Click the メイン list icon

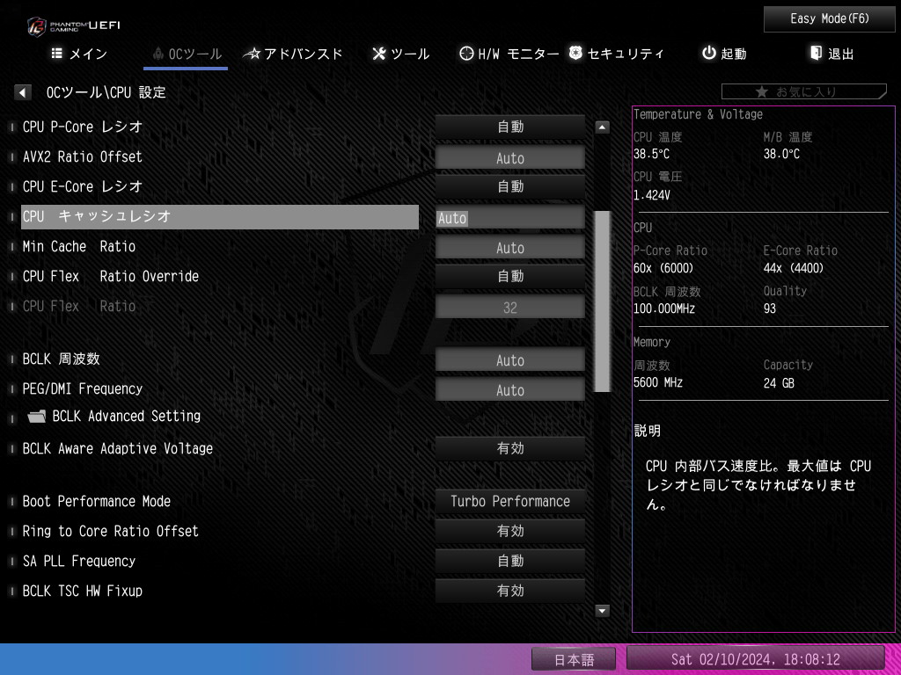[x=57, y=54]
